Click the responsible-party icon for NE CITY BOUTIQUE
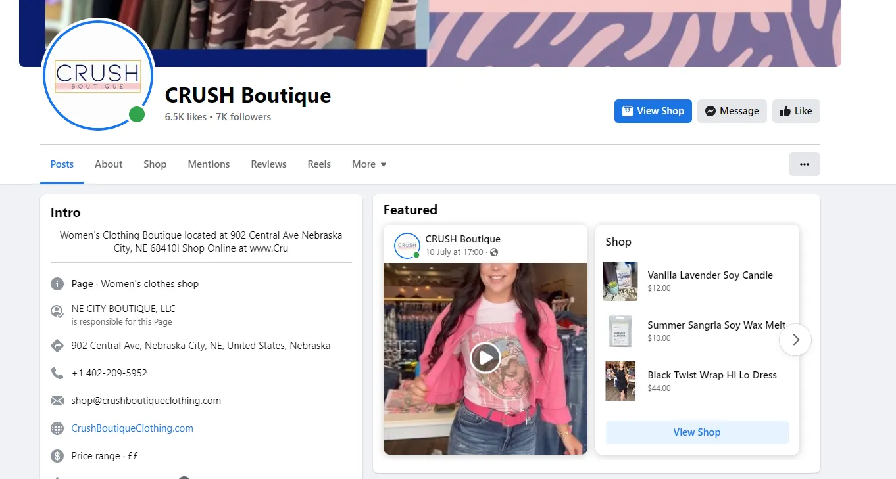Viewport: 896px width, 479px height. [57, 311]
